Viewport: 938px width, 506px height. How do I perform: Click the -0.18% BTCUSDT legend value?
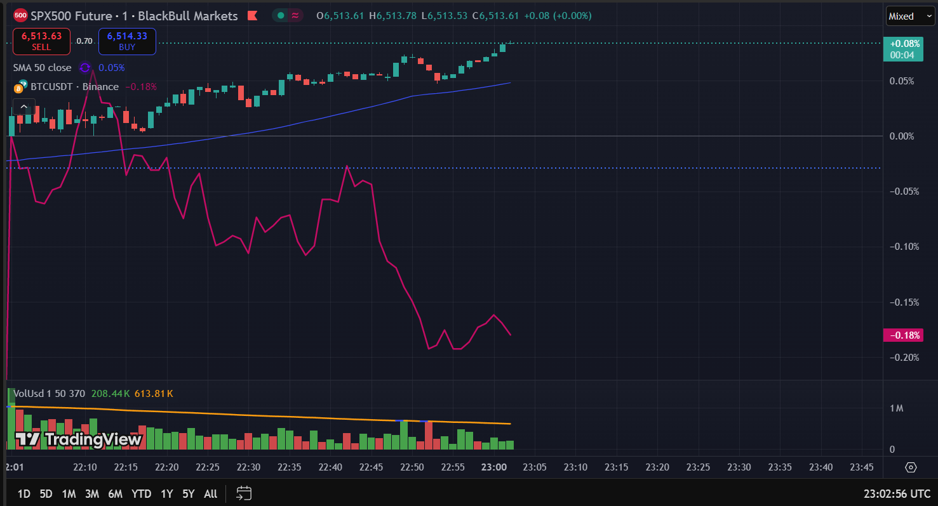tap(141, 87)
